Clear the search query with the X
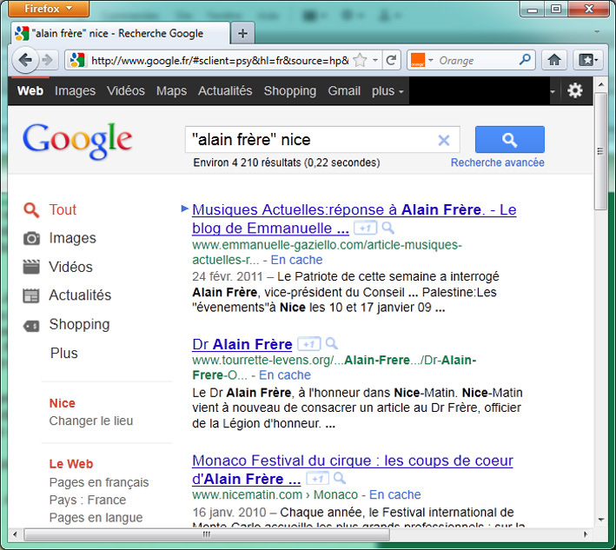Image resolution: width=616 pixels, height=550 pixels. 443,140
